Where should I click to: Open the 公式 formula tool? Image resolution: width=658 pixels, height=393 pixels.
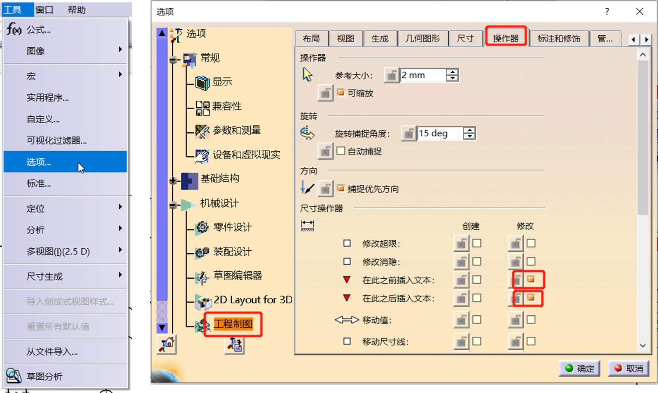65,30
